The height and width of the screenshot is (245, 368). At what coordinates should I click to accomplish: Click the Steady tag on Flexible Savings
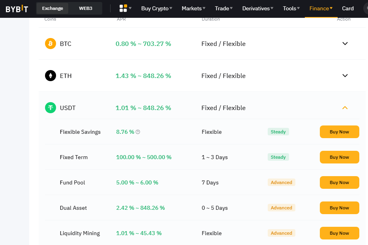pos(278,132)
